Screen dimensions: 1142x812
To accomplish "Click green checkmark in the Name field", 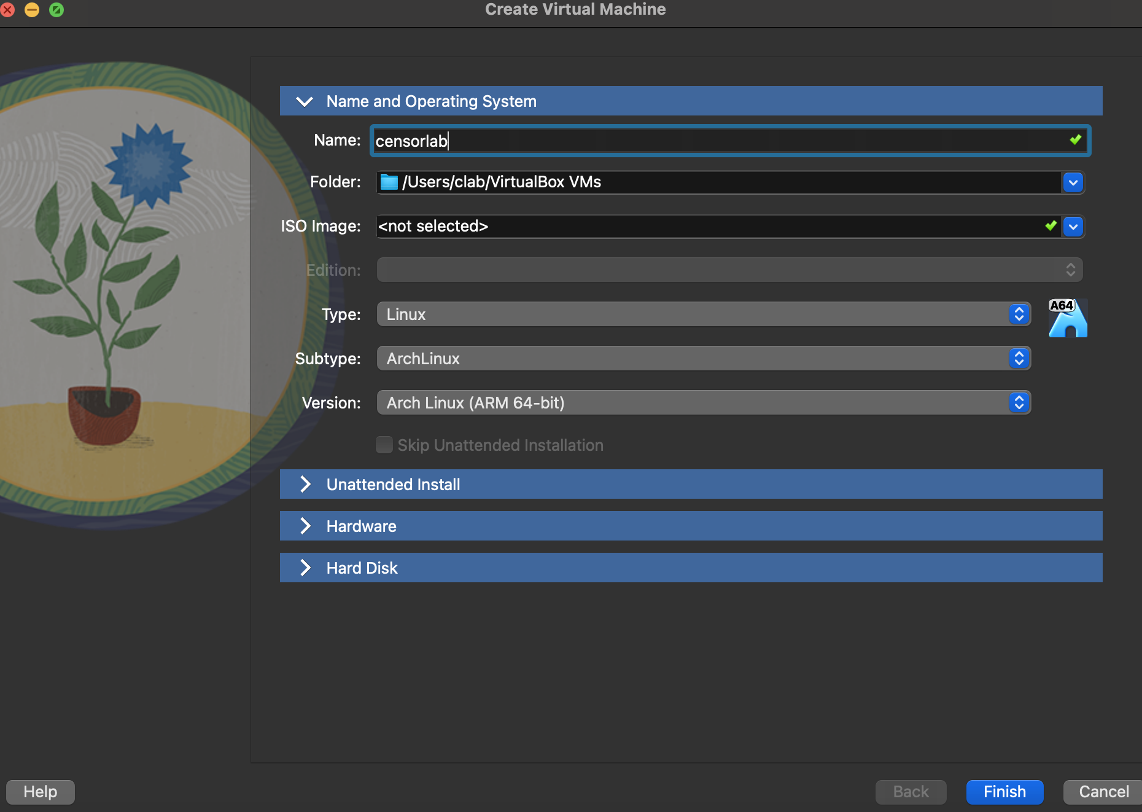I will (x=1075, y=140).
